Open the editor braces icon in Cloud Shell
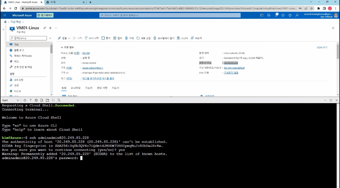 [x=53, y=101]
